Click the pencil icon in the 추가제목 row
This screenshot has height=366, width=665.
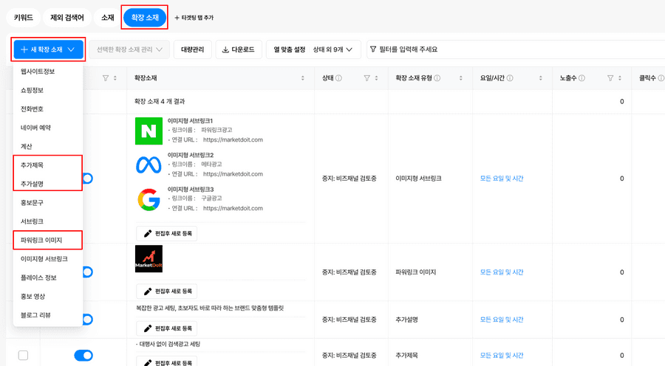[148, 362]
